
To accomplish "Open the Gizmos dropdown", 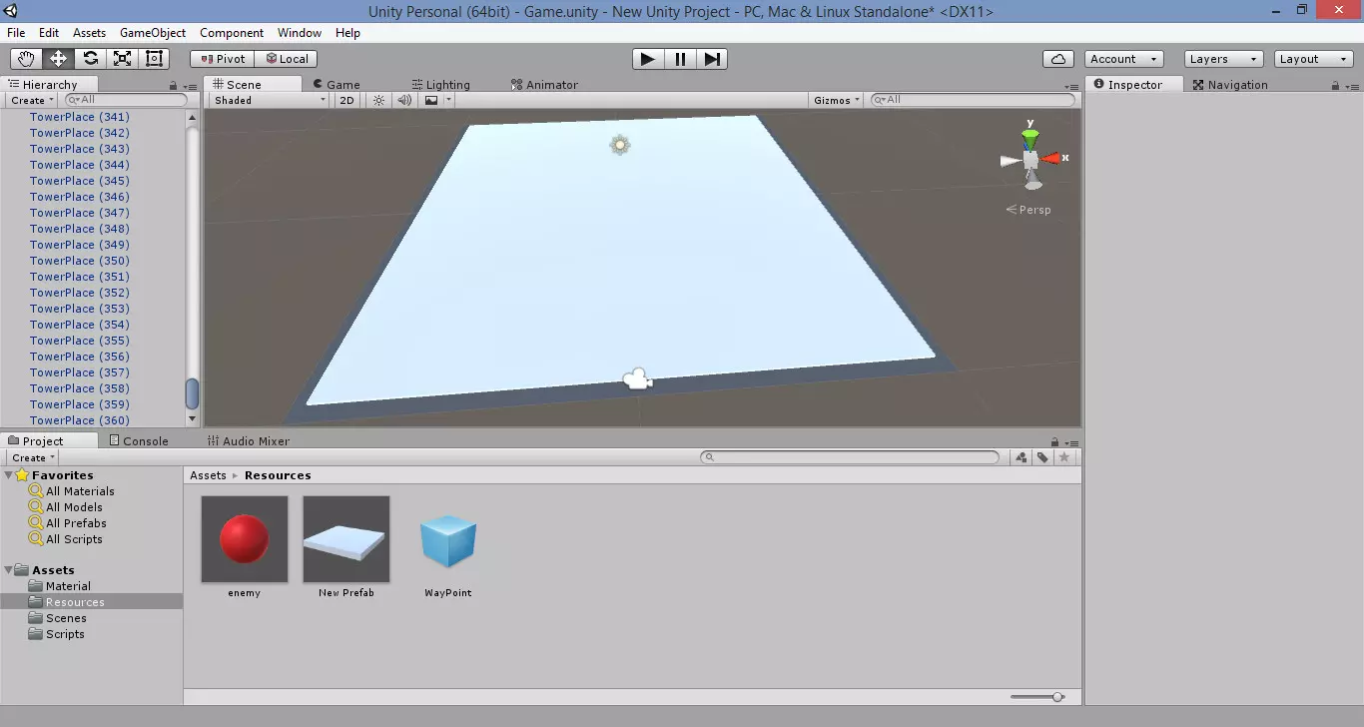I will coord(836,100).
